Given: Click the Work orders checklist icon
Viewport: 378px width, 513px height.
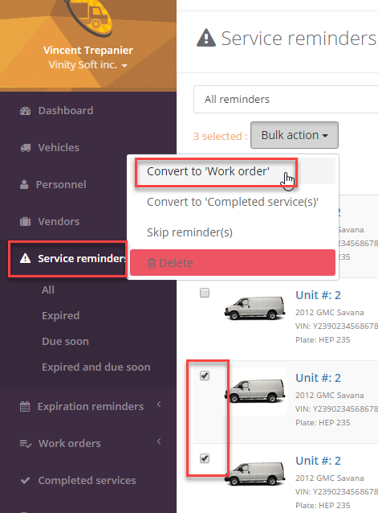Looking at the screenshot, I should pyautogui.click(x=26, y=444).
